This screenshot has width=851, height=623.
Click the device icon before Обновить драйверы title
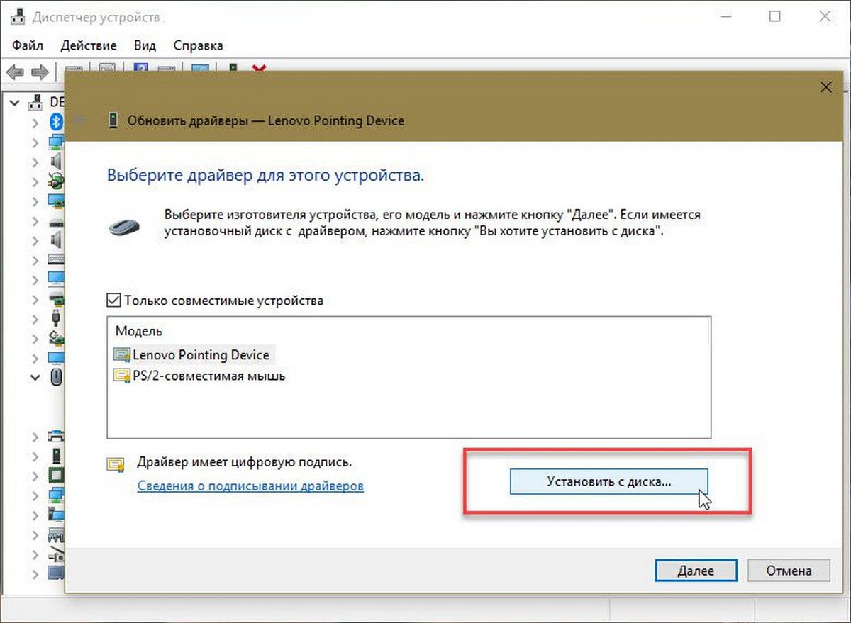113,120
